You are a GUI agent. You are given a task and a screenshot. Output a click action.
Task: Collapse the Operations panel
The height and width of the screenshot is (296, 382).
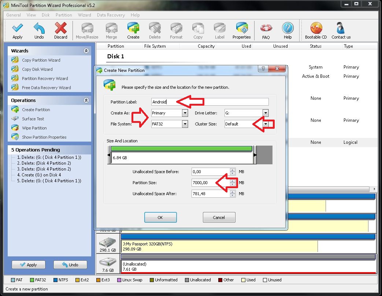(86, 100)
